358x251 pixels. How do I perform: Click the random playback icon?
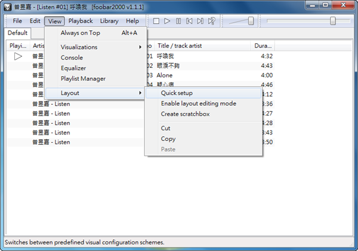tap(212, 21)
